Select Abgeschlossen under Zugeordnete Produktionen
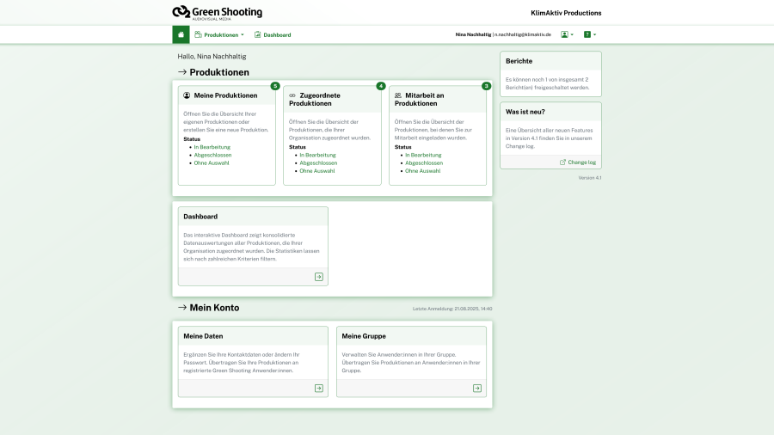Screen dimensions: 774x435 (x=318, y=162)
